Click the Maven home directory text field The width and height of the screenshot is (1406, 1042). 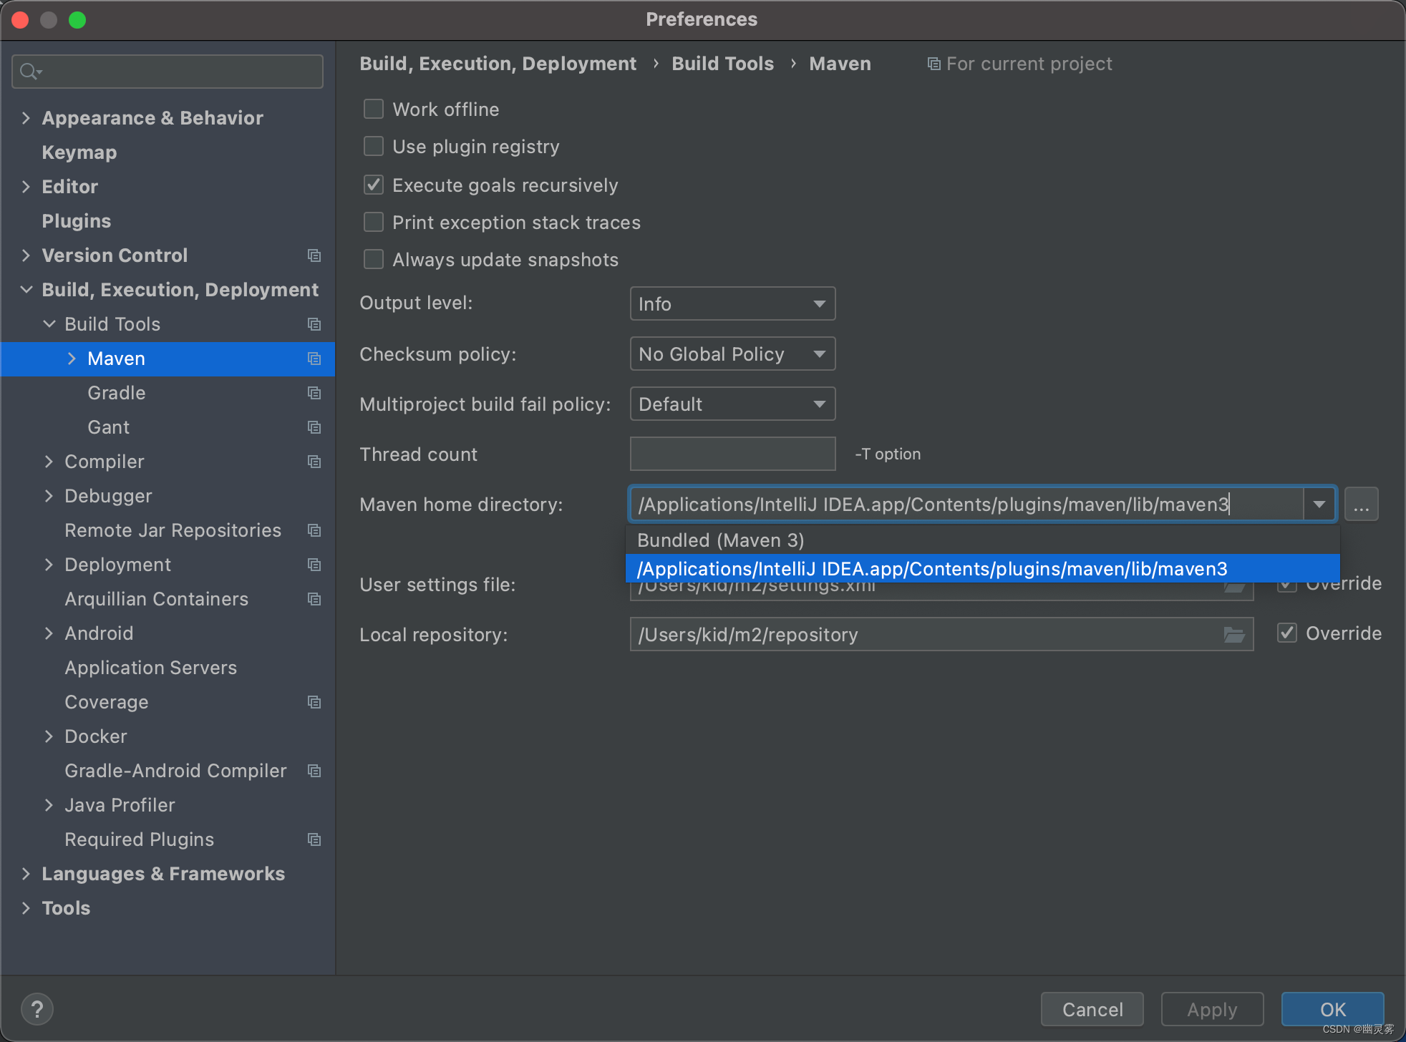click(x=966, y=505)
